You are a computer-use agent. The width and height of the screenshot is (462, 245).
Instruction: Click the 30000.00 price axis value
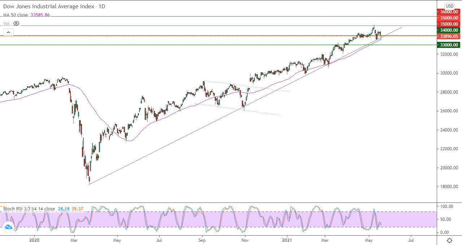click(x=449, y=73)
